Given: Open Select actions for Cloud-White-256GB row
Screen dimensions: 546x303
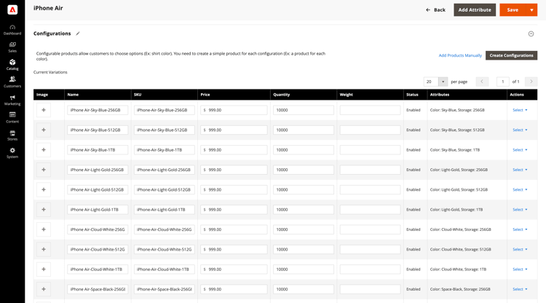Looking at the screenshot, I should [x=520, y=229].
